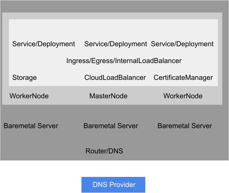Click the blue DNS Provider box
This screenshot has height=193, width=229.
click(x=113, y=185)
